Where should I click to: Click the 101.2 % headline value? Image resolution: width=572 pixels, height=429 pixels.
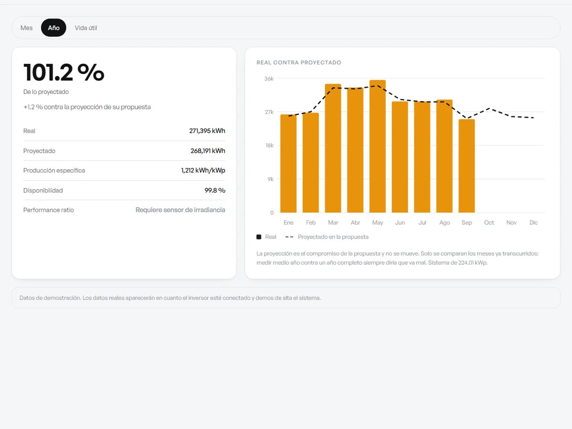coord(64,73)
